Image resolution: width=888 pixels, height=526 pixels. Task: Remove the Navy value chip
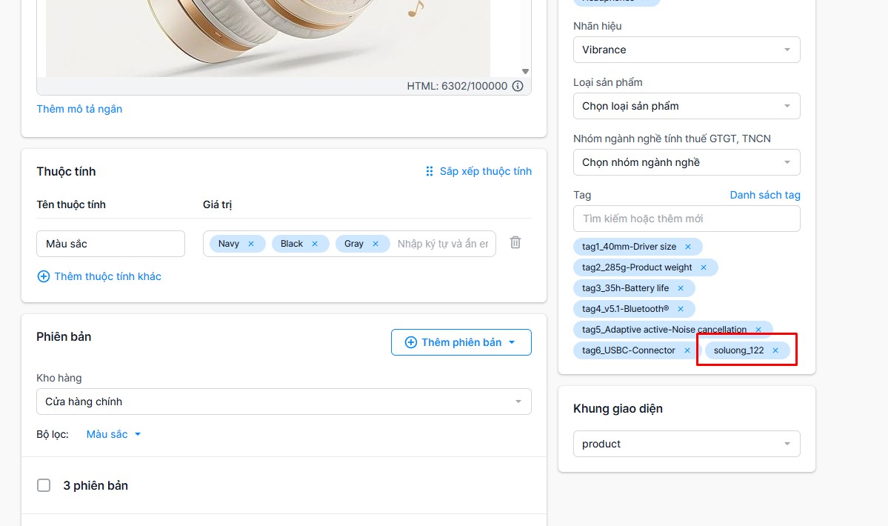pos(251,244)
